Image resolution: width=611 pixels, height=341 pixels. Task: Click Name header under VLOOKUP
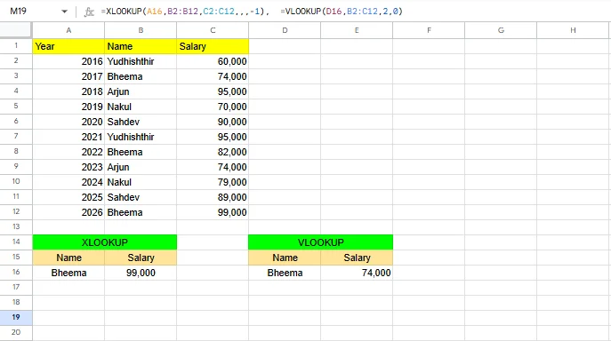tap(285, 258)
